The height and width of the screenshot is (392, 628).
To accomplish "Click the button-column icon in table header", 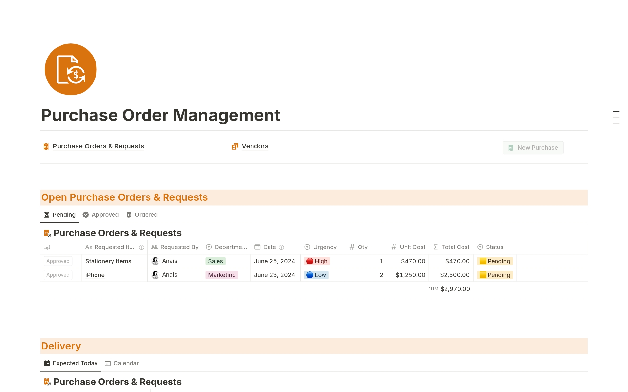I will 47,247.
